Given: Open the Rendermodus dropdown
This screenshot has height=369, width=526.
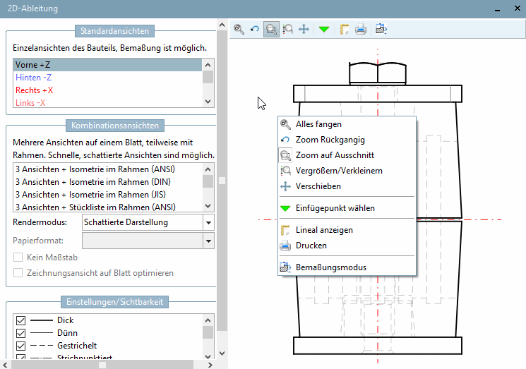Looking at the screenshot, I should tap(208, 222).
